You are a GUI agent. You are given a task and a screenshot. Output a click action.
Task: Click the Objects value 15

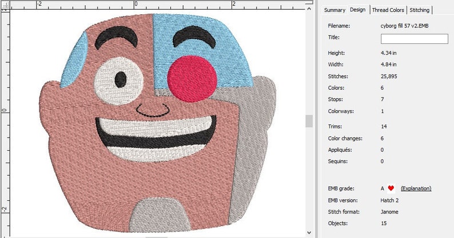click(384, 223)
